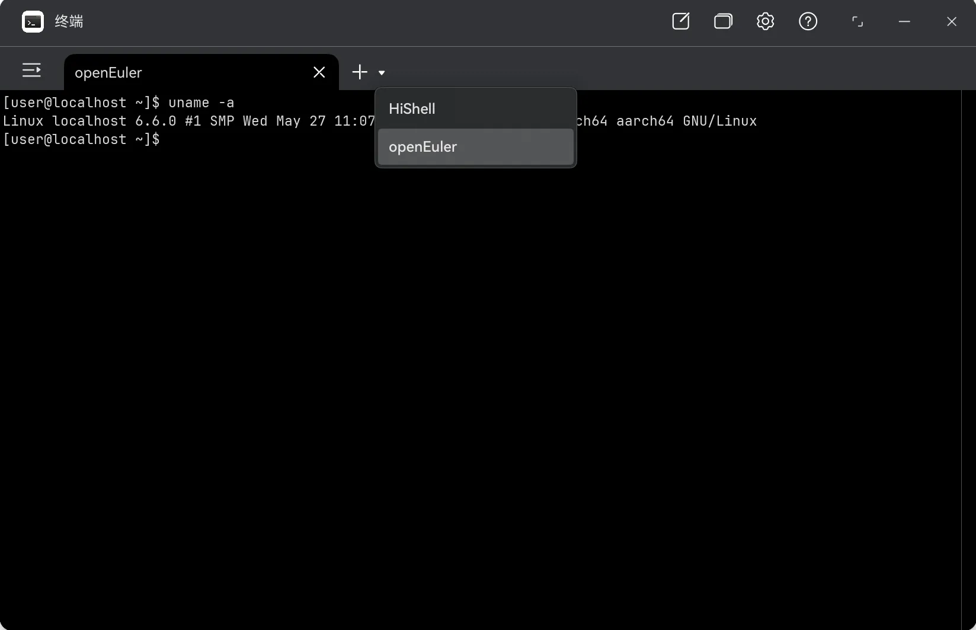
Task: Close the terminal window
Action: pos(952,21)
